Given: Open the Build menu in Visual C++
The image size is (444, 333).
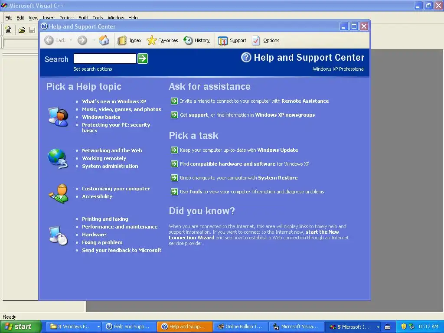Looking at the screenshot, I should pyautogui.click(x=83, y=18).
